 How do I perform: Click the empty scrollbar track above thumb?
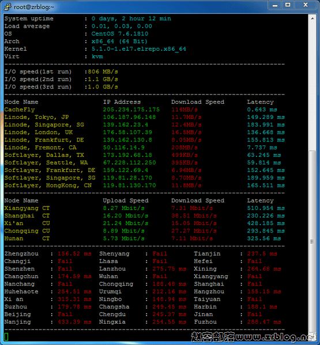[x=313, y=86]
